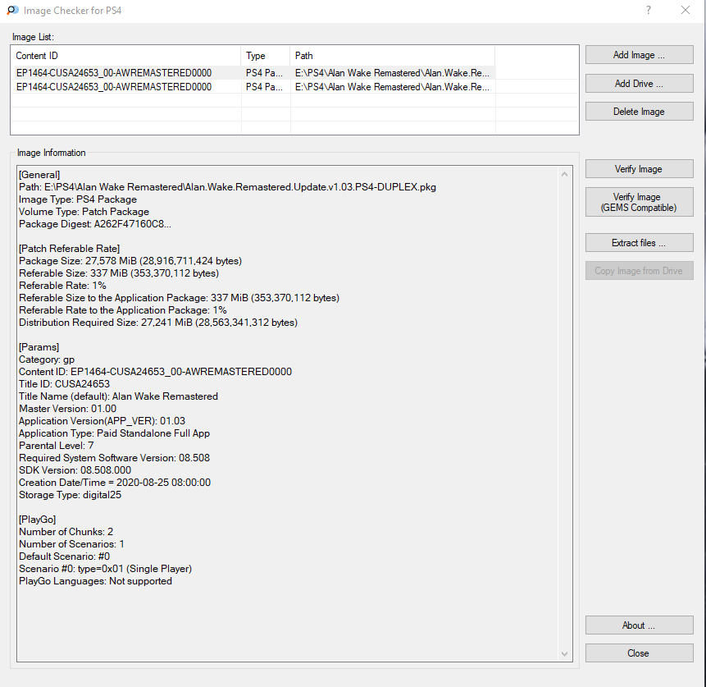The height and width of the screenshot is (687, 706).
Task: Click Application Version(APP_VER): 01.03 line
Action: (x=102, y=421)
